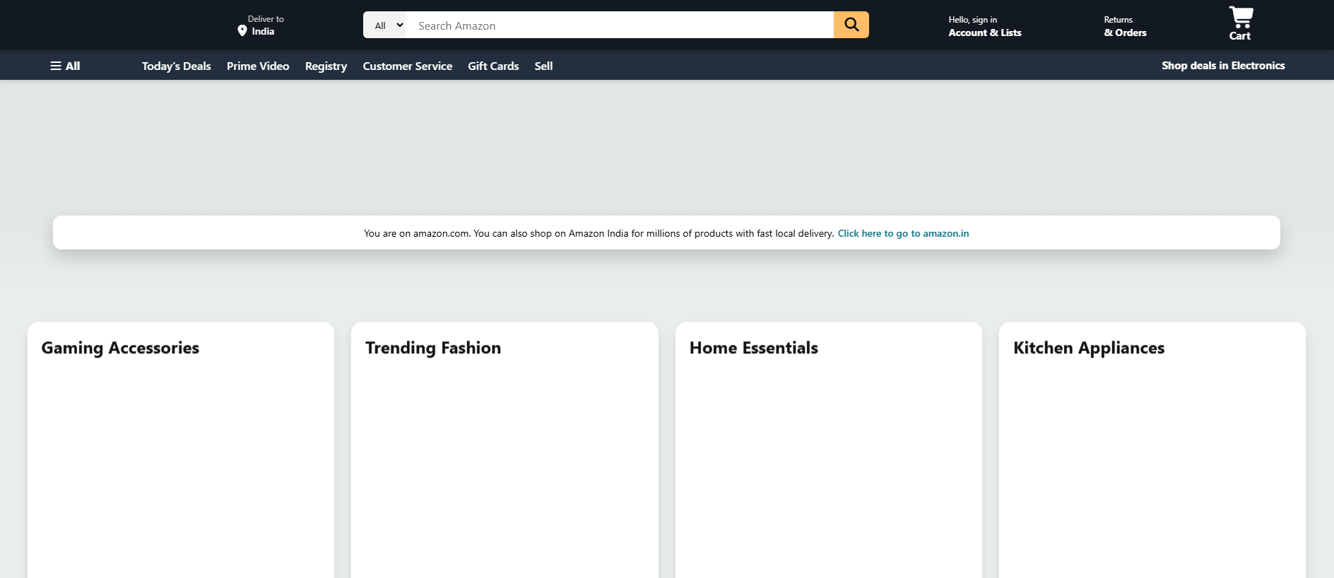Open the Kitchen Appliances card heading
The image size is (1334, 578).
1089,348
